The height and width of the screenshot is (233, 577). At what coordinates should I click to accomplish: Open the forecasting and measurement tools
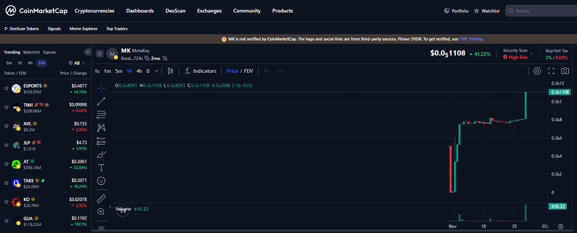coord(101,142)
